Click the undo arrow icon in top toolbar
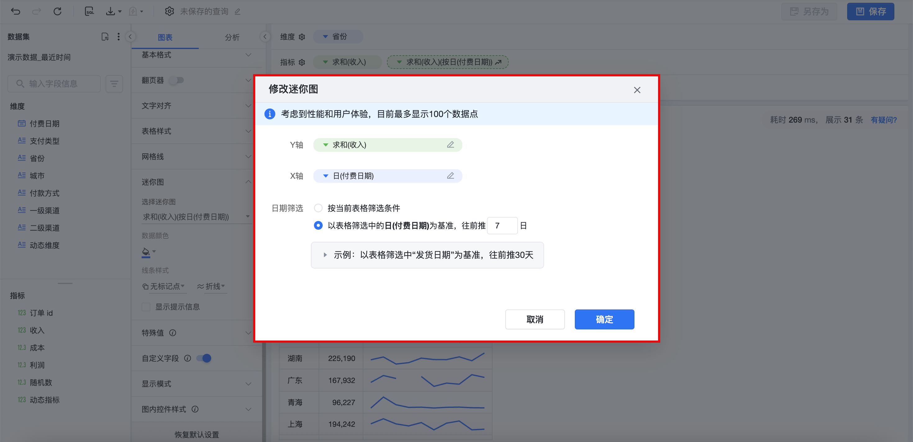The width and height of the screenshot is (913, 442). (16, 11)
